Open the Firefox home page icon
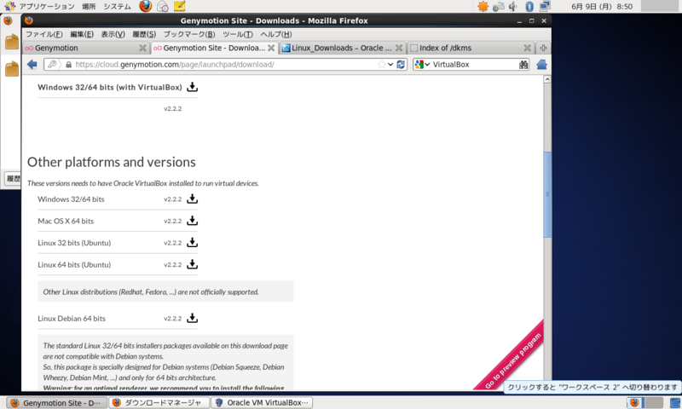The height and width of the screenshot is (409, 682). (x=541, y=64)
